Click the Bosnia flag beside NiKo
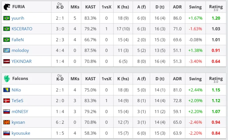The image size is (228, 140). (6, 90)
